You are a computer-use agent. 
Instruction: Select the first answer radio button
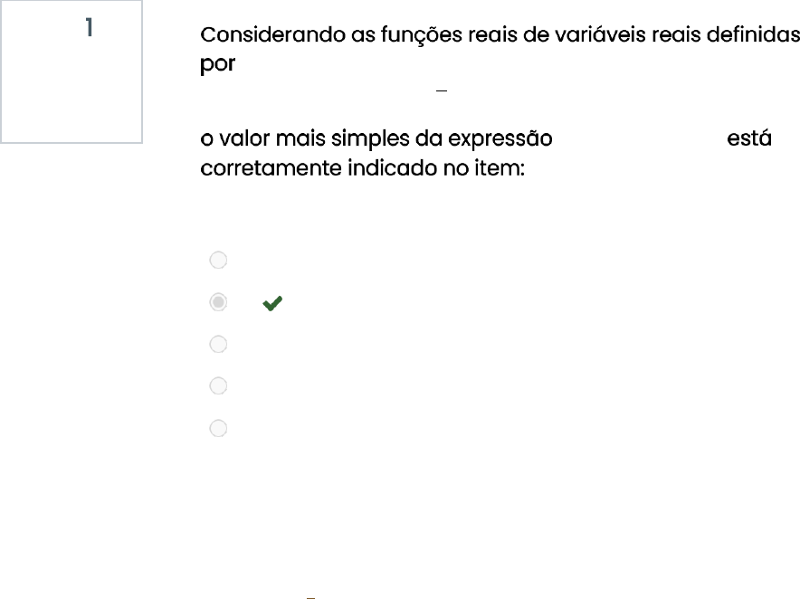(x=218, y=261)
